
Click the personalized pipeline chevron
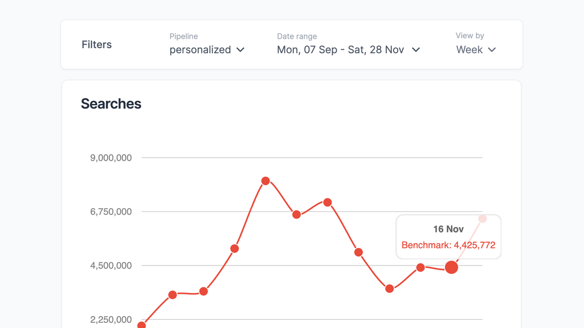point(240,50)
